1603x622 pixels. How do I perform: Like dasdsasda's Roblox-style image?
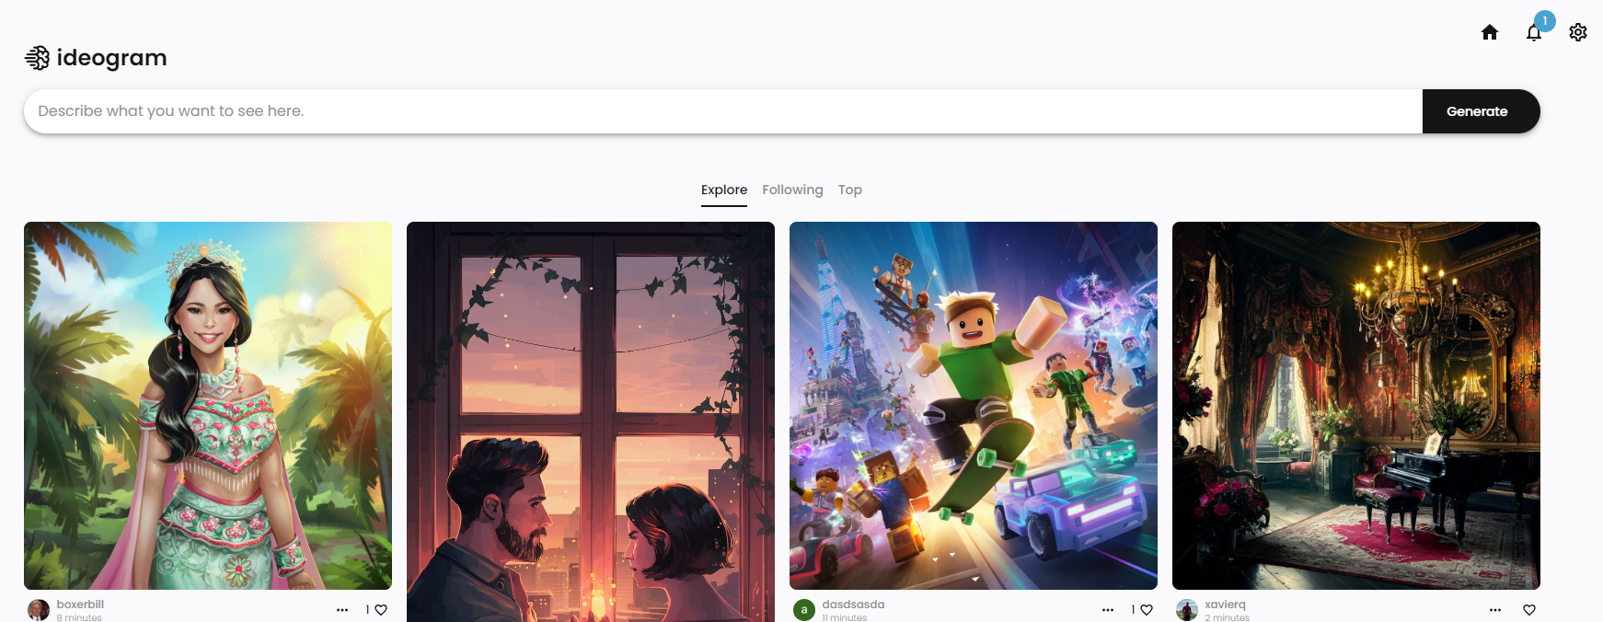pyautogui.click(x=1147, y=610)
